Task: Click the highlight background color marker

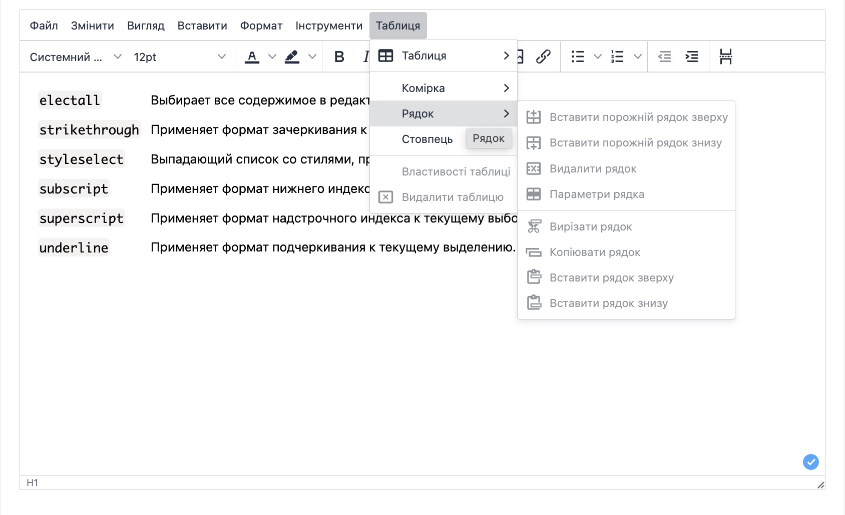Action: coord(292,56)
